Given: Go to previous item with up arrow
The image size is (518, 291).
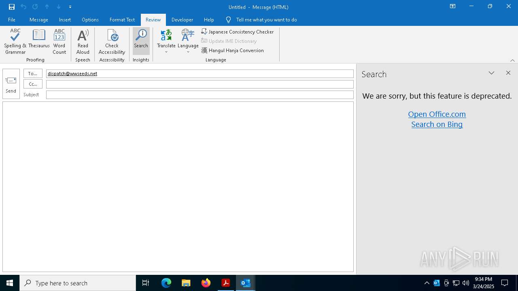Looking at the screenshot, I should click(x=47, y=7).
